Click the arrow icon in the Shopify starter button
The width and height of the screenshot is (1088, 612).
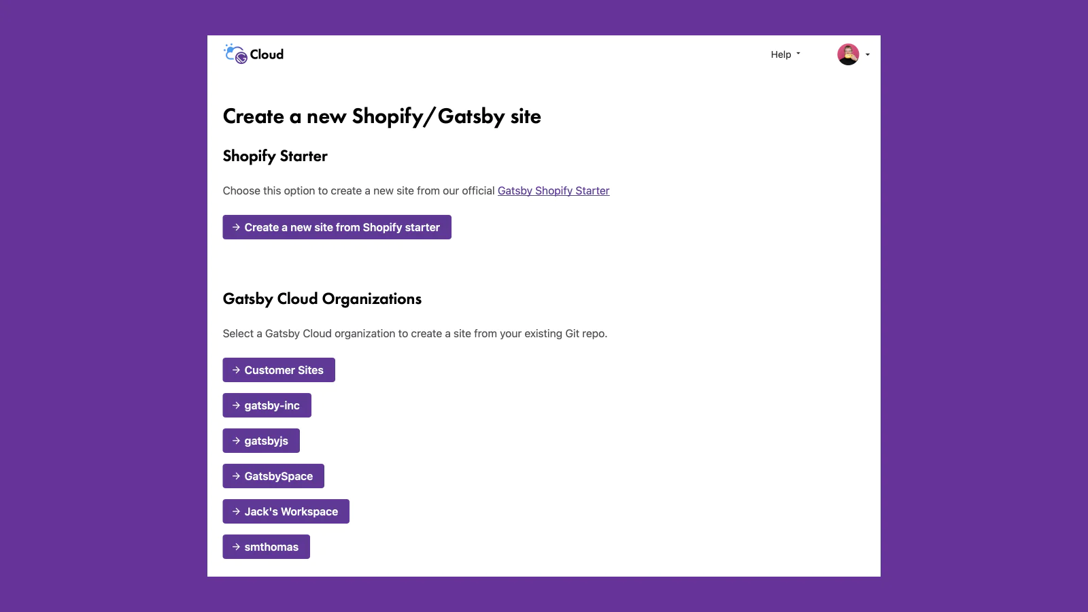(236, 227)
